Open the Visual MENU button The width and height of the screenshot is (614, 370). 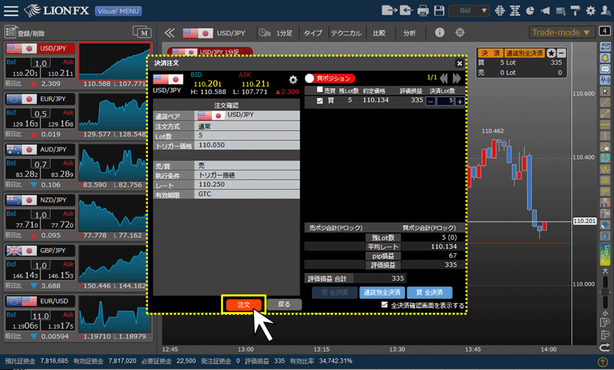(119, 11)
